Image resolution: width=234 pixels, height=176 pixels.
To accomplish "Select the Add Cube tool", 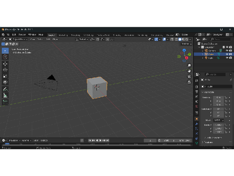I will (x=5, y=102).
